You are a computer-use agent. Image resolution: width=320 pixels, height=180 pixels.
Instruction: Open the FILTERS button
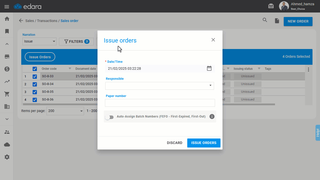point(76,41)
